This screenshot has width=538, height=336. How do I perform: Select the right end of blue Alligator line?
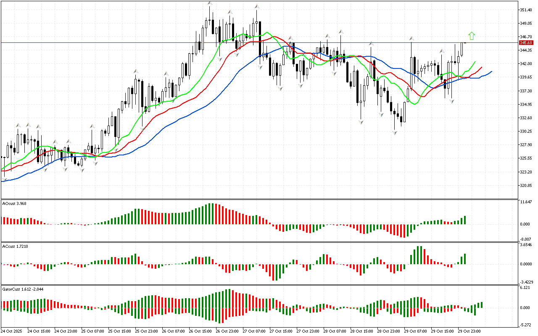tap(491, 71)
